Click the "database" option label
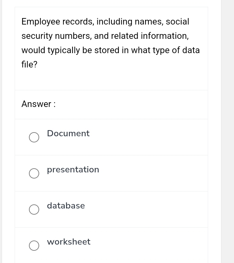 (x=66, y=206)
